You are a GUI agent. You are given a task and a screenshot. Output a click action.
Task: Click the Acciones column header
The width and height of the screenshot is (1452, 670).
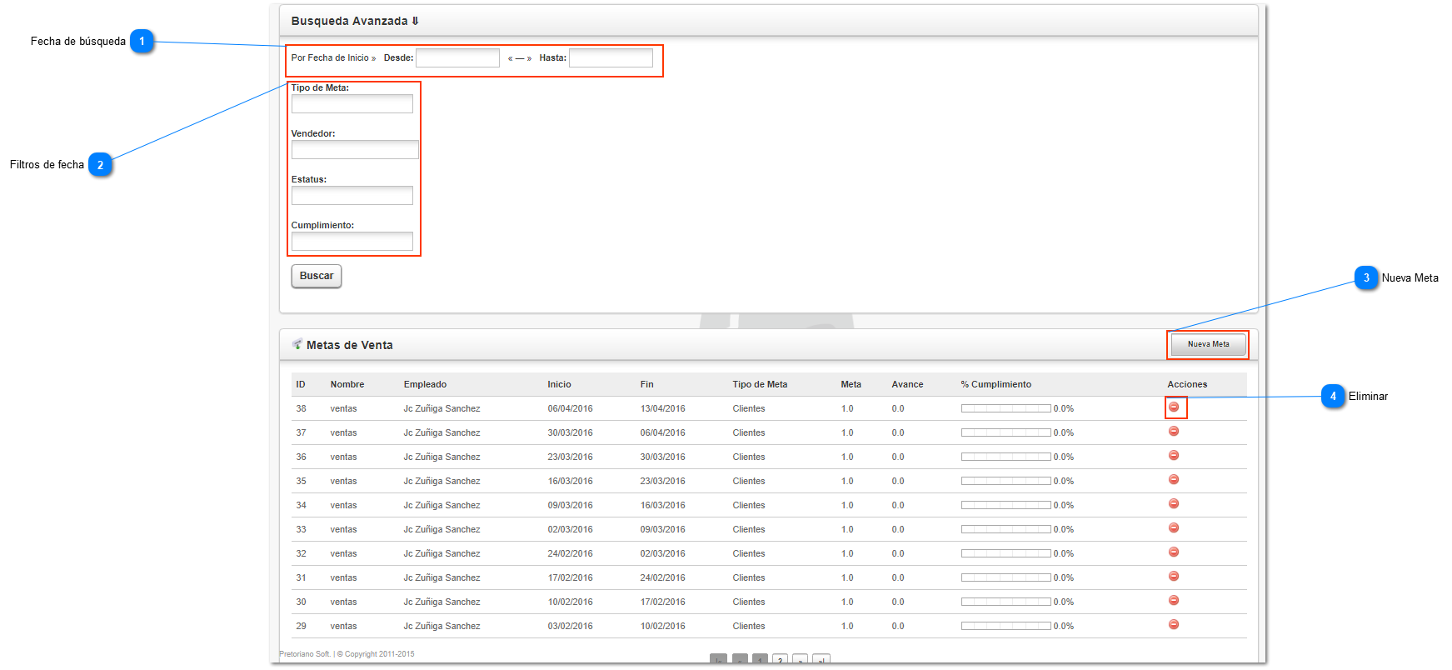coord(1187,384)
